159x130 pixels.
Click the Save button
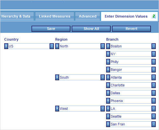51,29
